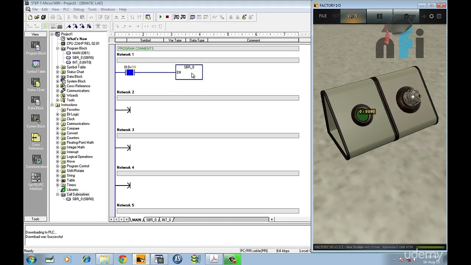Open Program Block in the View bar
The width and height of the screenshot is (471, 265).
tap(36, 48)
